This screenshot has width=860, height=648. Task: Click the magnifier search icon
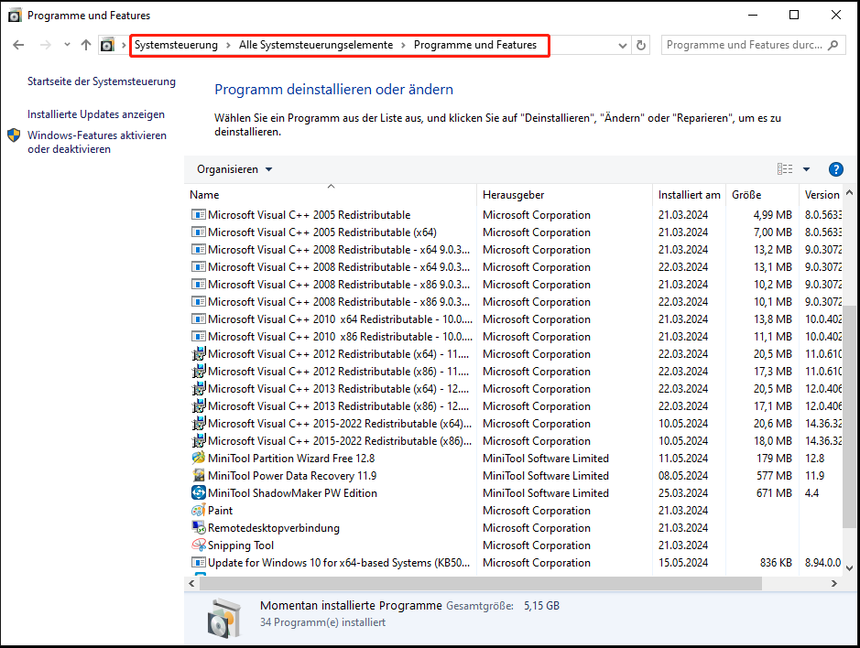833,45
